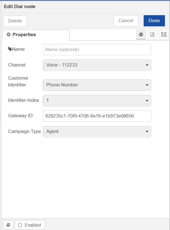The image size is (170, 230).
Task: Toggle the Enabled node state button
Action: click(x=30, y=225)
